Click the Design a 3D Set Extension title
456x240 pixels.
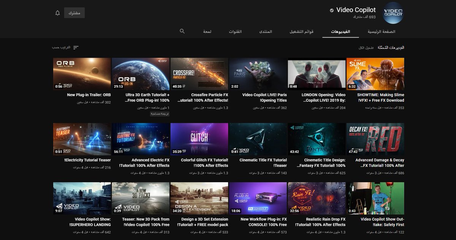coord(203,222)
